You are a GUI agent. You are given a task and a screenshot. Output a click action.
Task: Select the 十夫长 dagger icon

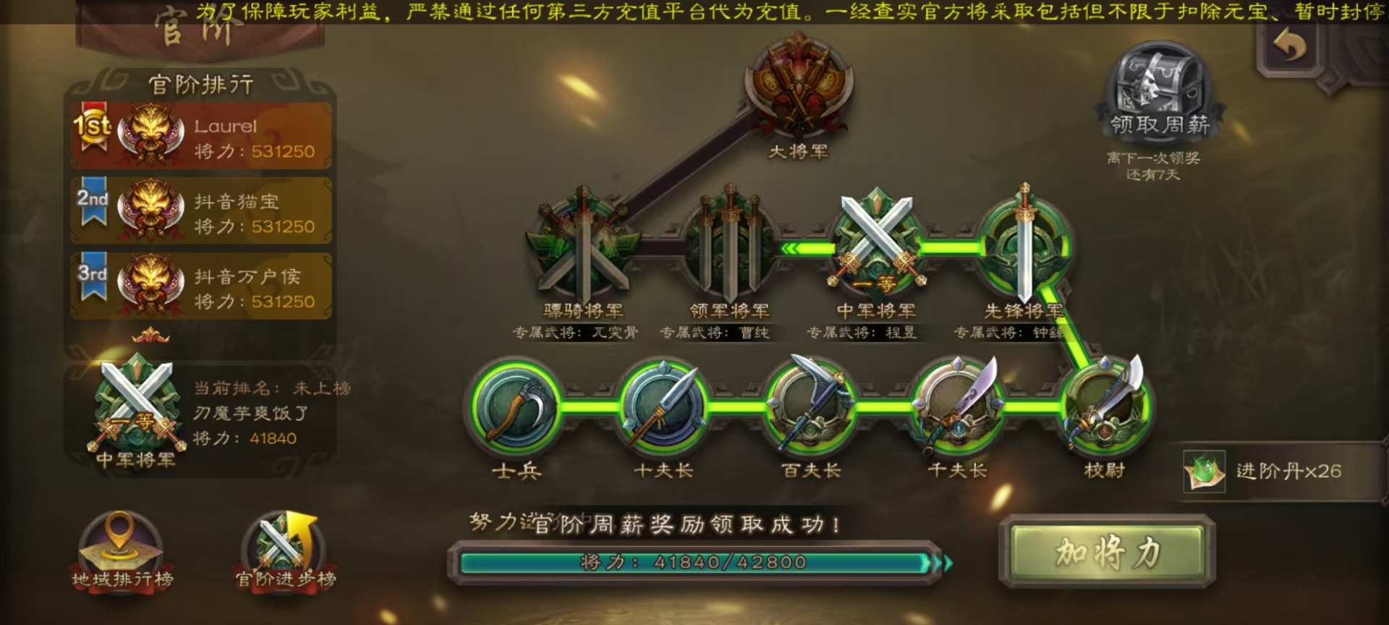pyautogui.click(x=664, y=407)
